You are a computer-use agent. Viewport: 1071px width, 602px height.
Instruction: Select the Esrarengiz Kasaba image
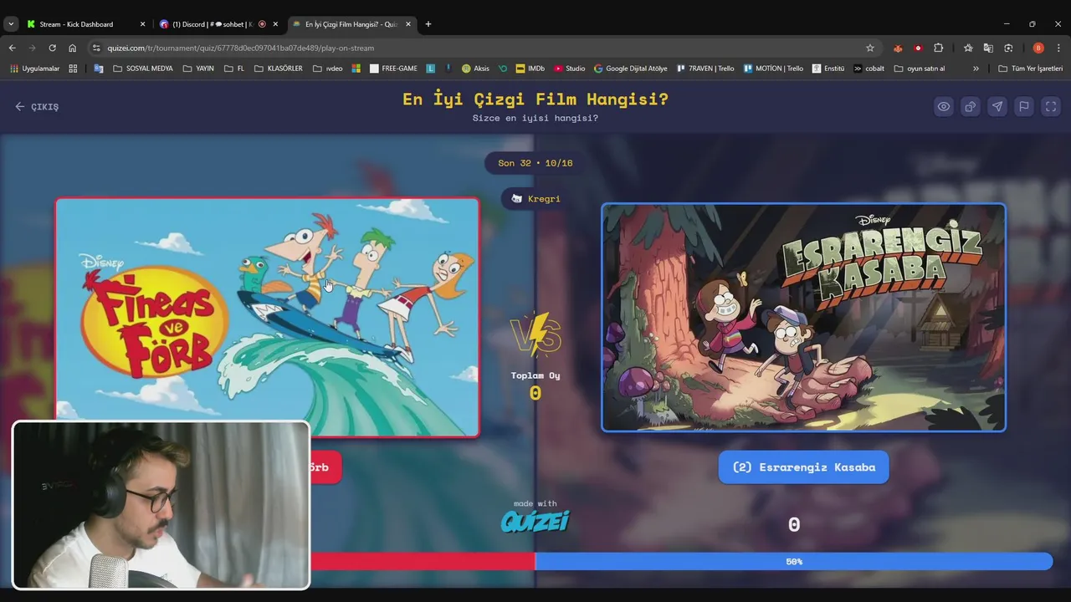tap(803, 318)
